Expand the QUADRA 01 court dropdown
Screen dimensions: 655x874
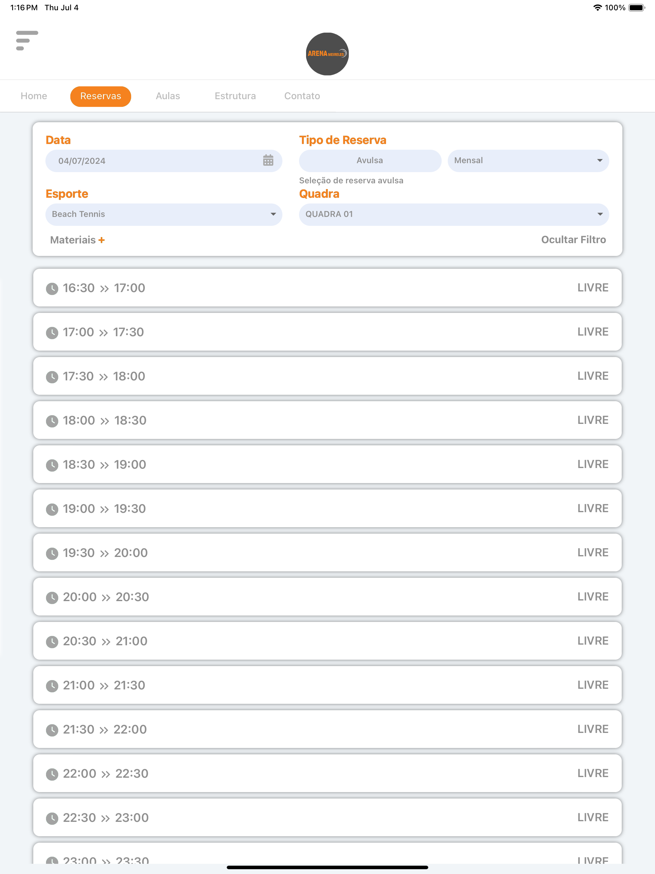pos(454,214)
